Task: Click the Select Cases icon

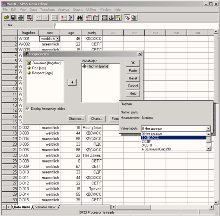Action: (118, 18)
